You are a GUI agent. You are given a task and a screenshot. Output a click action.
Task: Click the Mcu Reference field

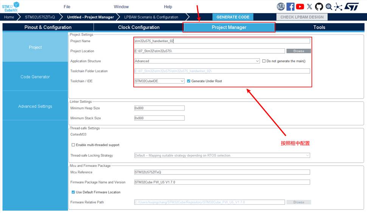tap(222, 172)
